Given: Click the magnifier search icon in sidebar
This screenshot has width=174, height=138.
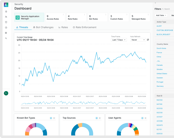Looking at the screenshot, I should click(6, 38).
